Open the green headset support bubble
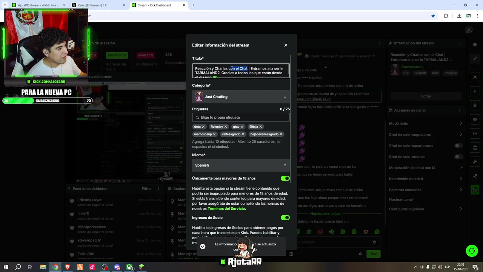The width and height of the screenshot is (483, 272). (x=471, y=250)
